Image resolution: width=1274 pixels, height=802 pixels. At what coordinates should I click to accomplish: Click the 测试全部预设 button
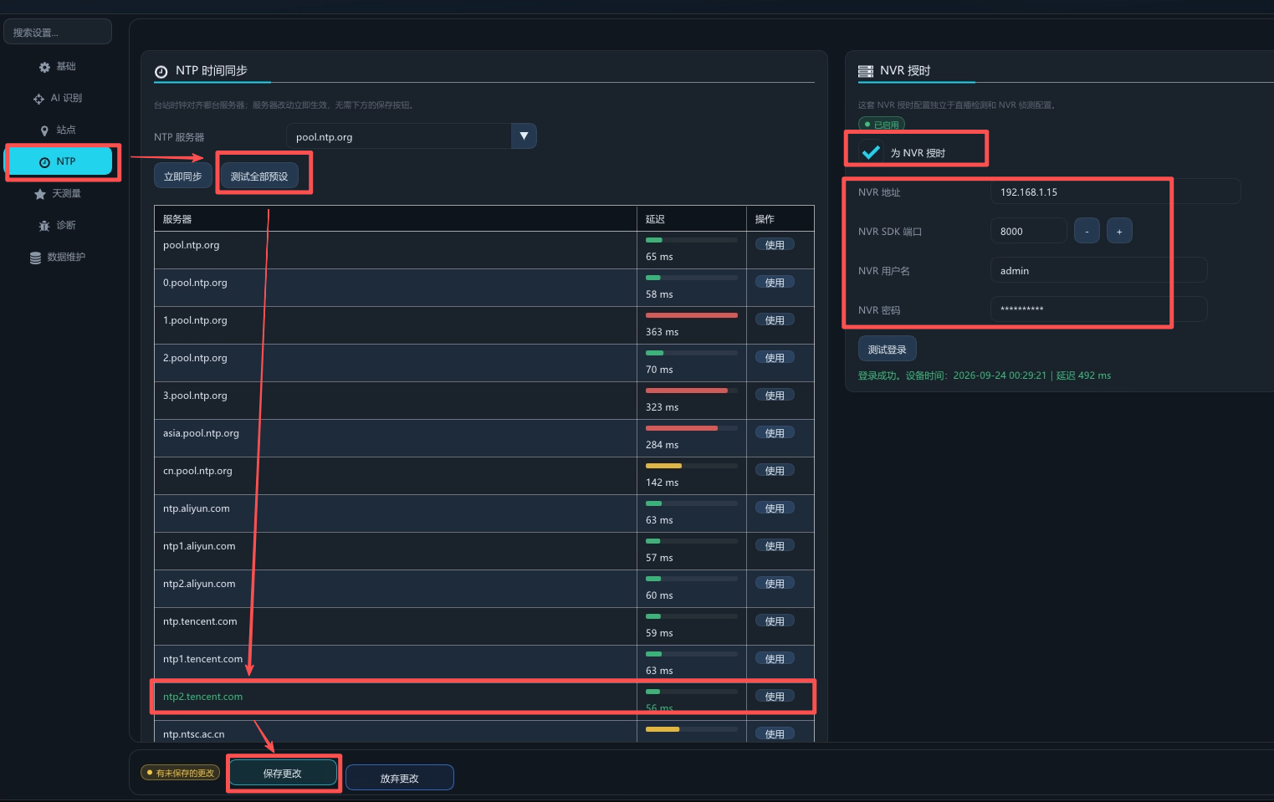(x=258, y=176)
